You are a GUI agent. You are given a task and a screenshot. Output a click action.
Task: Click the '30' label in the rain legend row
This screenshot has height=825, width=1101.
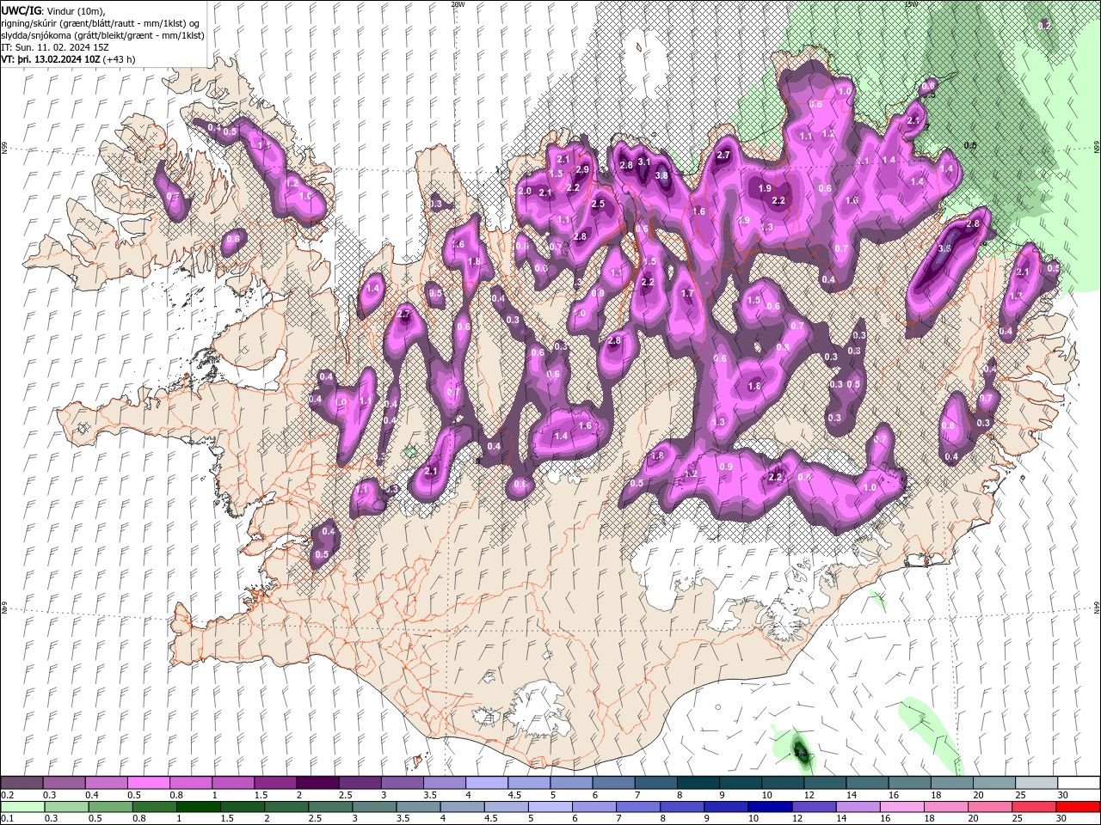tap(1061, 819)
